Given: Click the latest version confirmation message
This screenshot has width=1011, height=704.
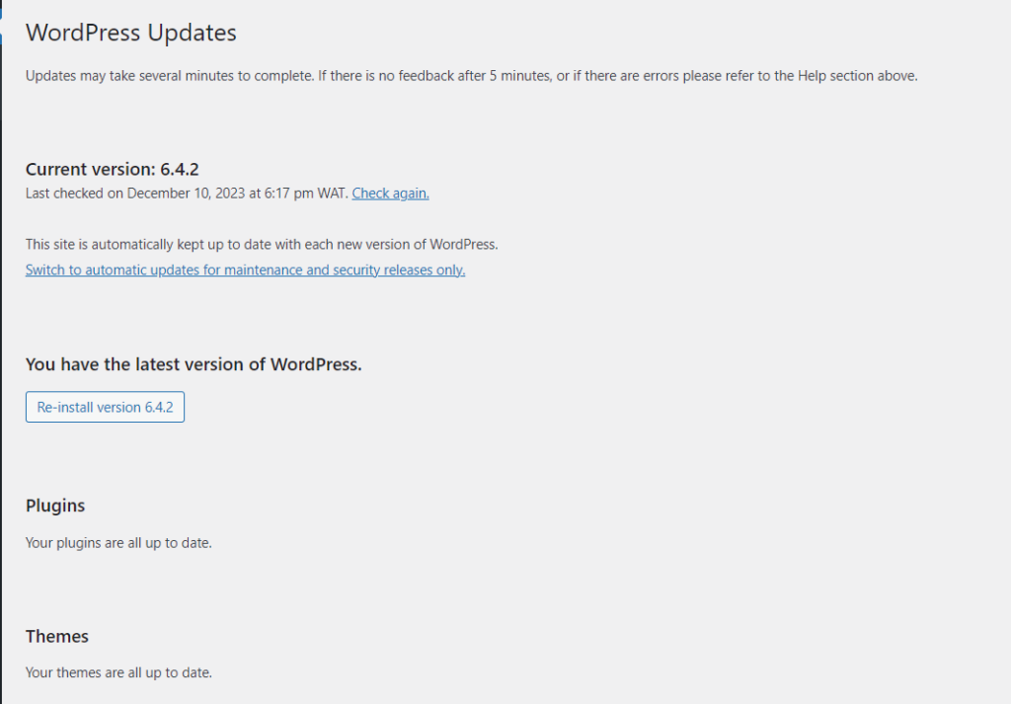Looking at the screenshot, I should (x=194, y=364).
